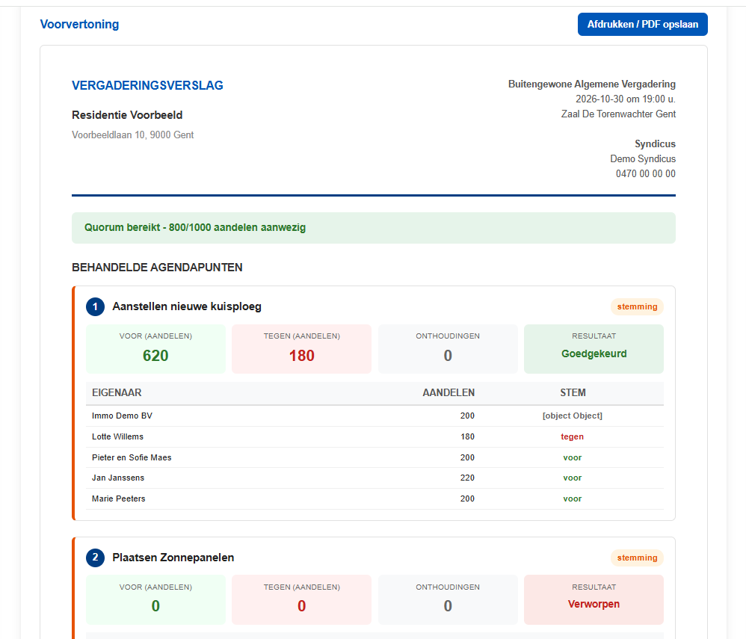Screen dimensions: 746x639
Task: Select the Verworpen result
Action: pyautogui.click(x=594, y=605)
